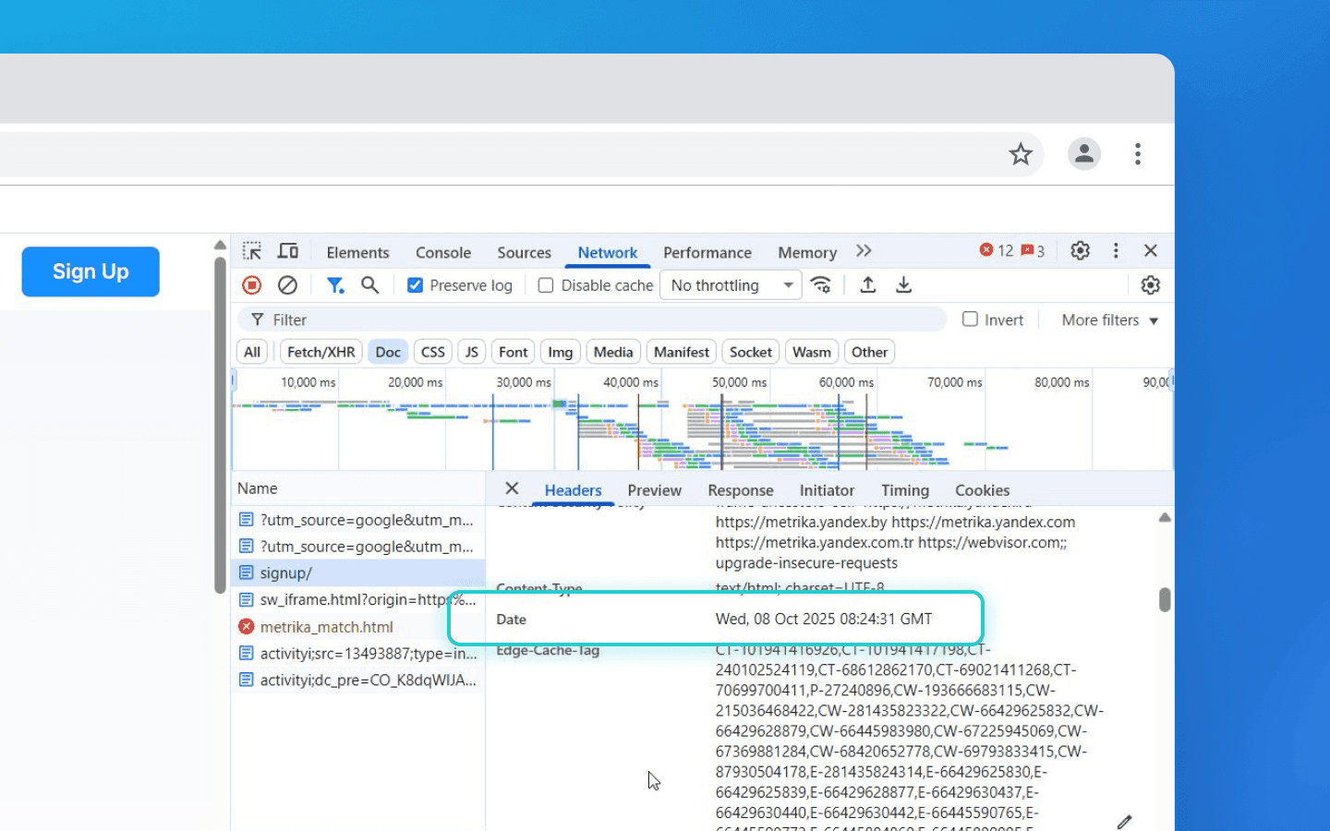Click the 3 issues flag indicator
This screenshot has height=831, width=1330.
click(1033, 250)
